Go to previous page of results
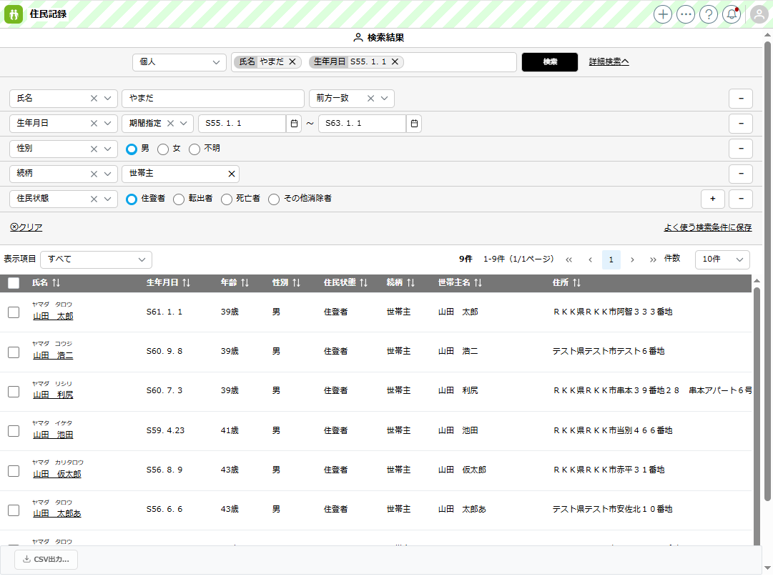The image size is (773, 579). click(x=590, y=259)
